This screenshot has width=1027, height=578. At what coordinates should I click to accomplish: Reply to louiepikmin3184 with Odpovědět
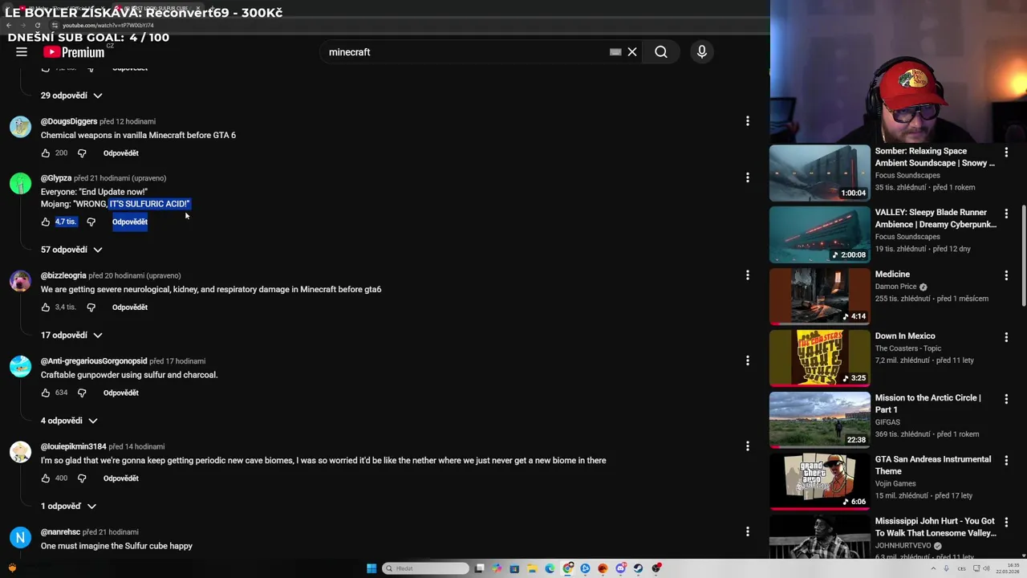121,478
